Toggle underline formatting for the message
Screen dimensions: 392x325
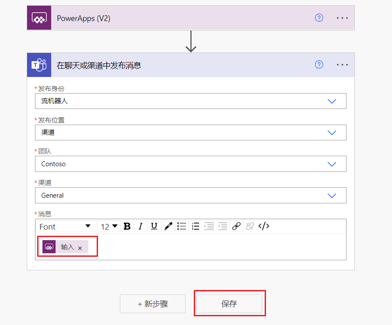[154, 226]
